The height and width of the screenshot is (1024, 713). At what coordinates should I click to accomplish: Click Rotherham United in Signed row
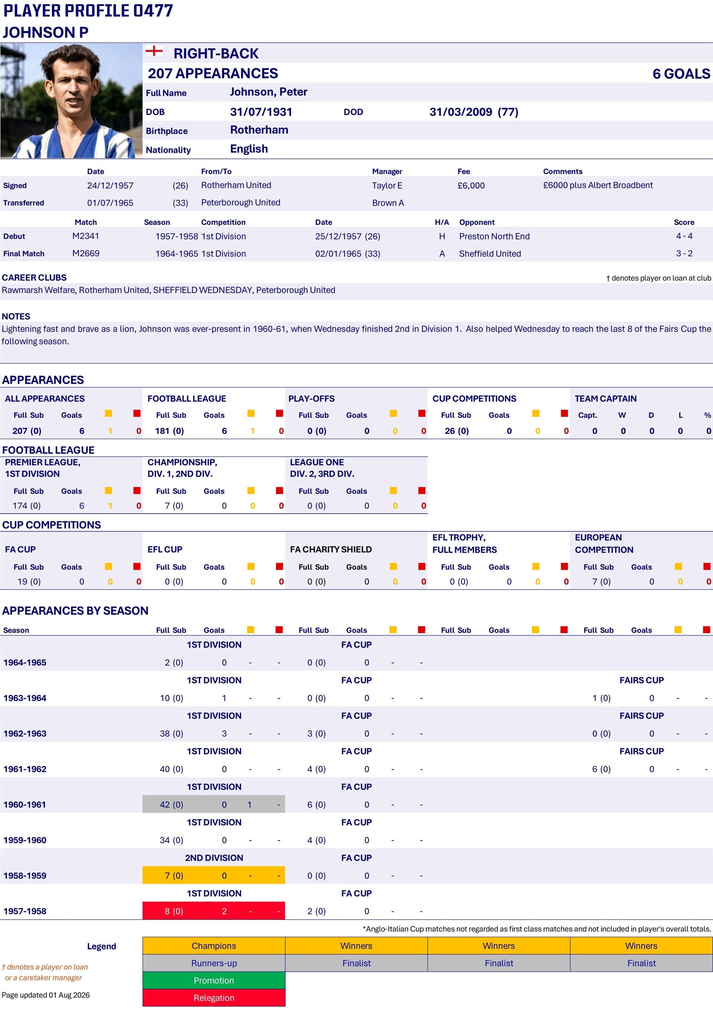(x=236, y=185)
